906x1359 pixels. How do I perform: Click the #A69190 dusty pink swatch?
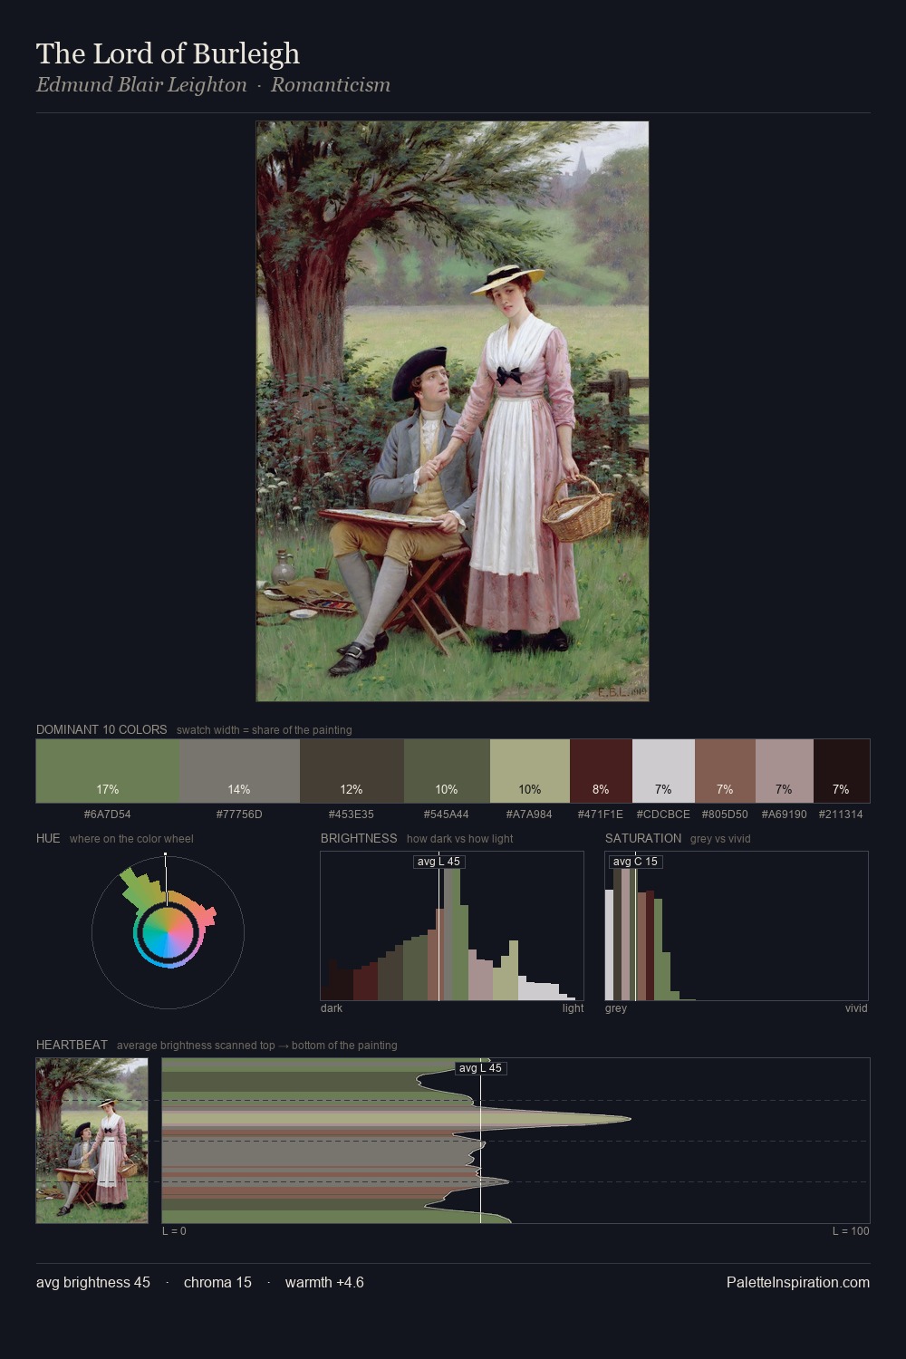coord(784,771)
